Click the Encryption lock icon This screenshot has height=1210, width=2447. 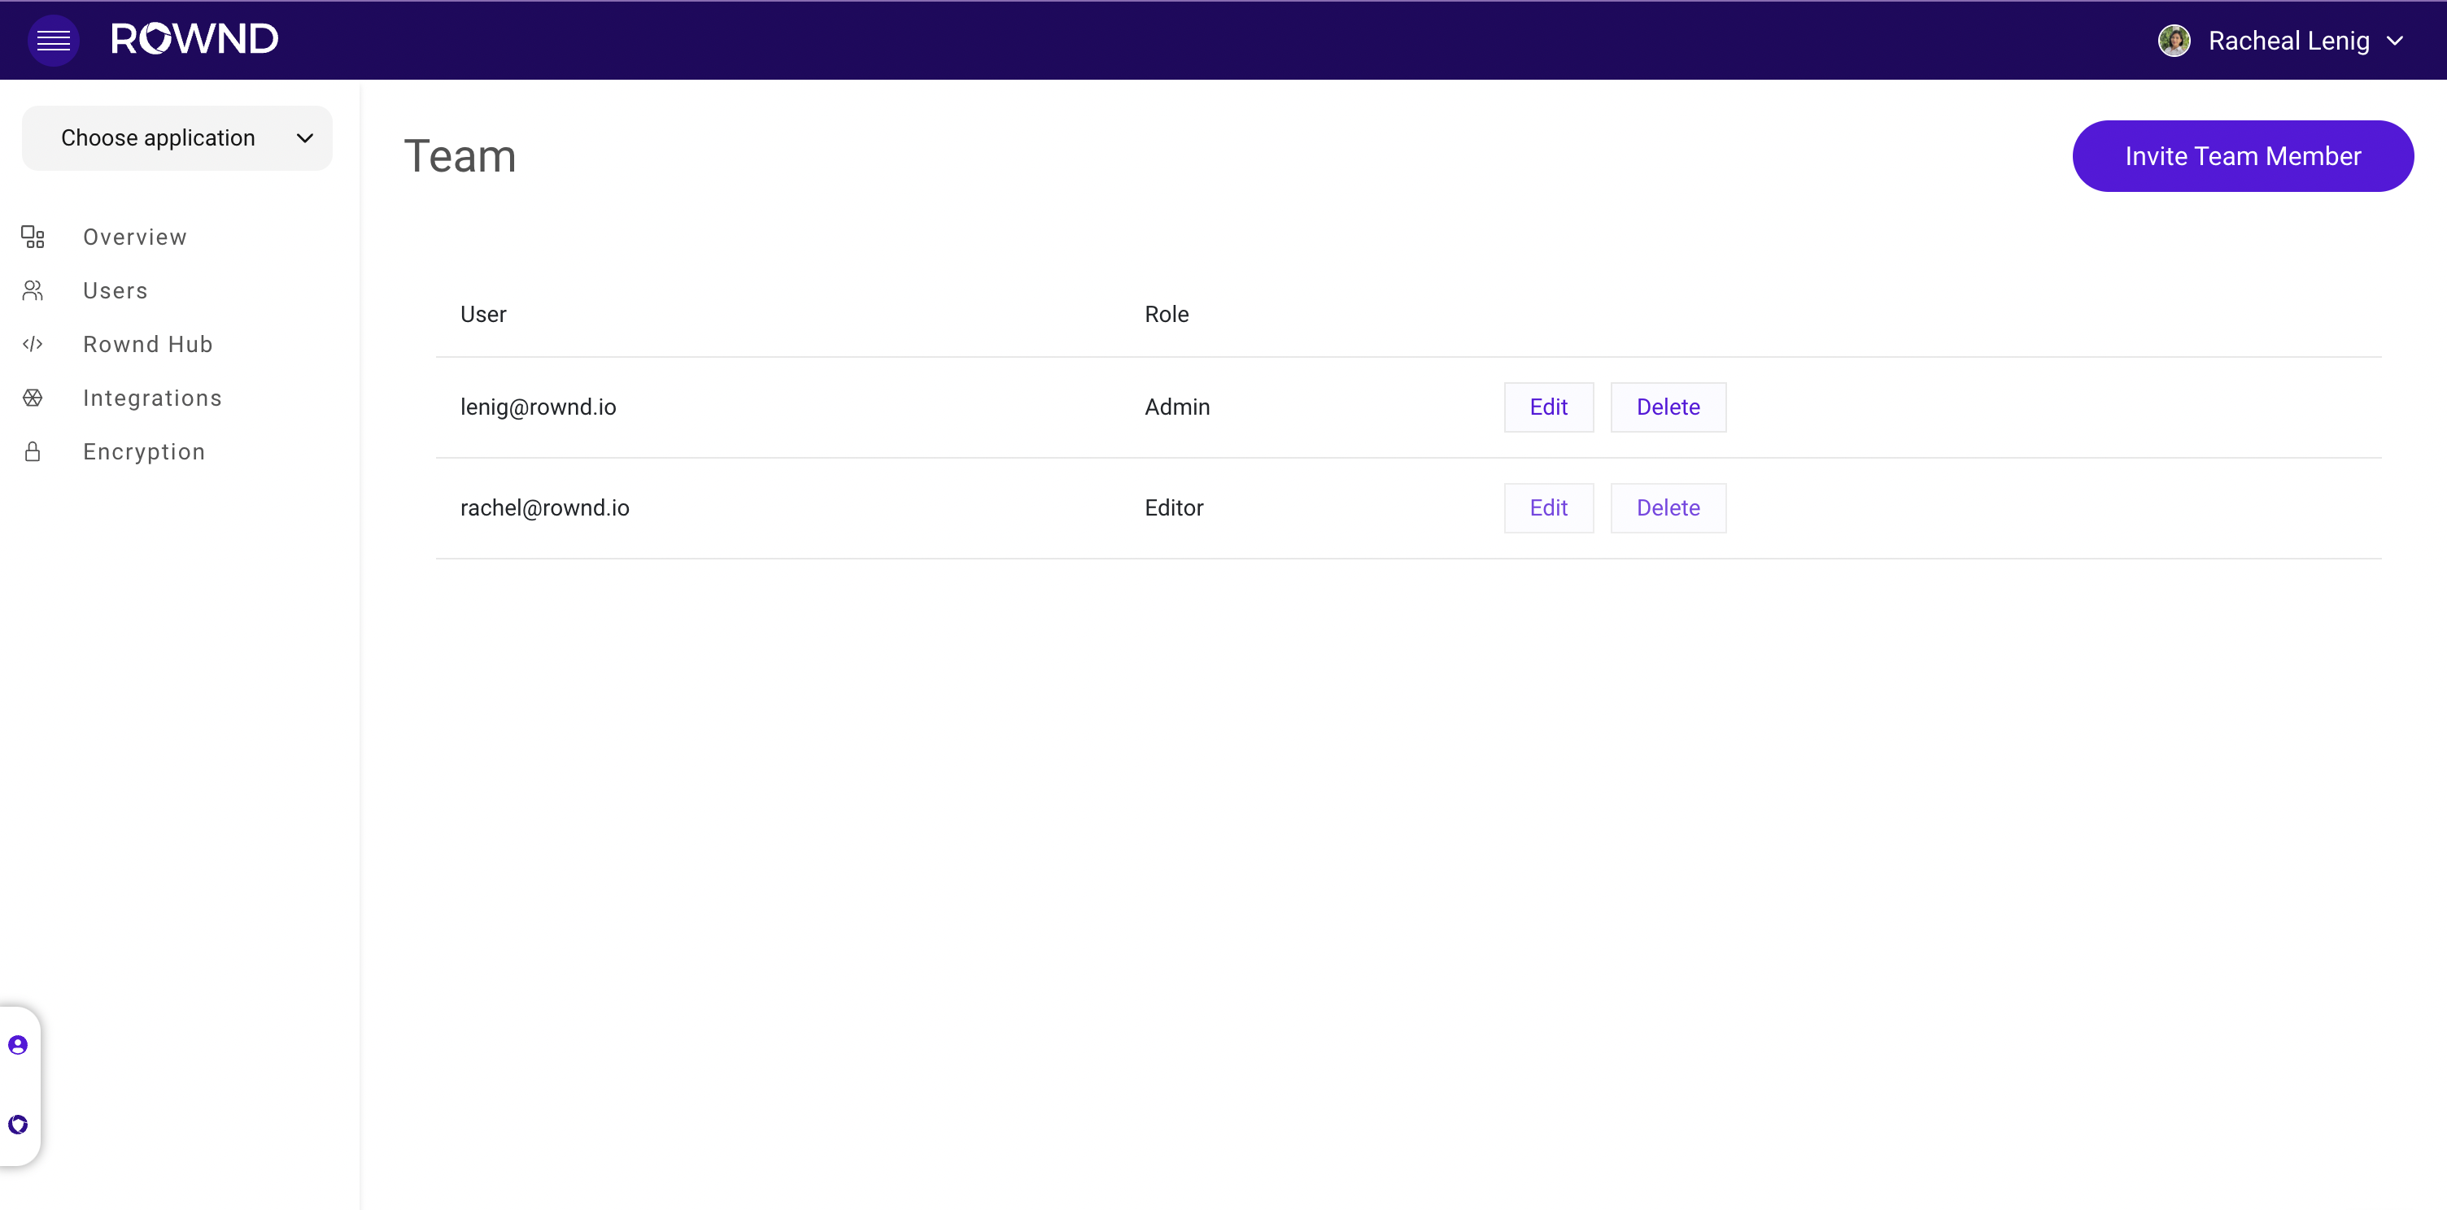pos(33,452)
